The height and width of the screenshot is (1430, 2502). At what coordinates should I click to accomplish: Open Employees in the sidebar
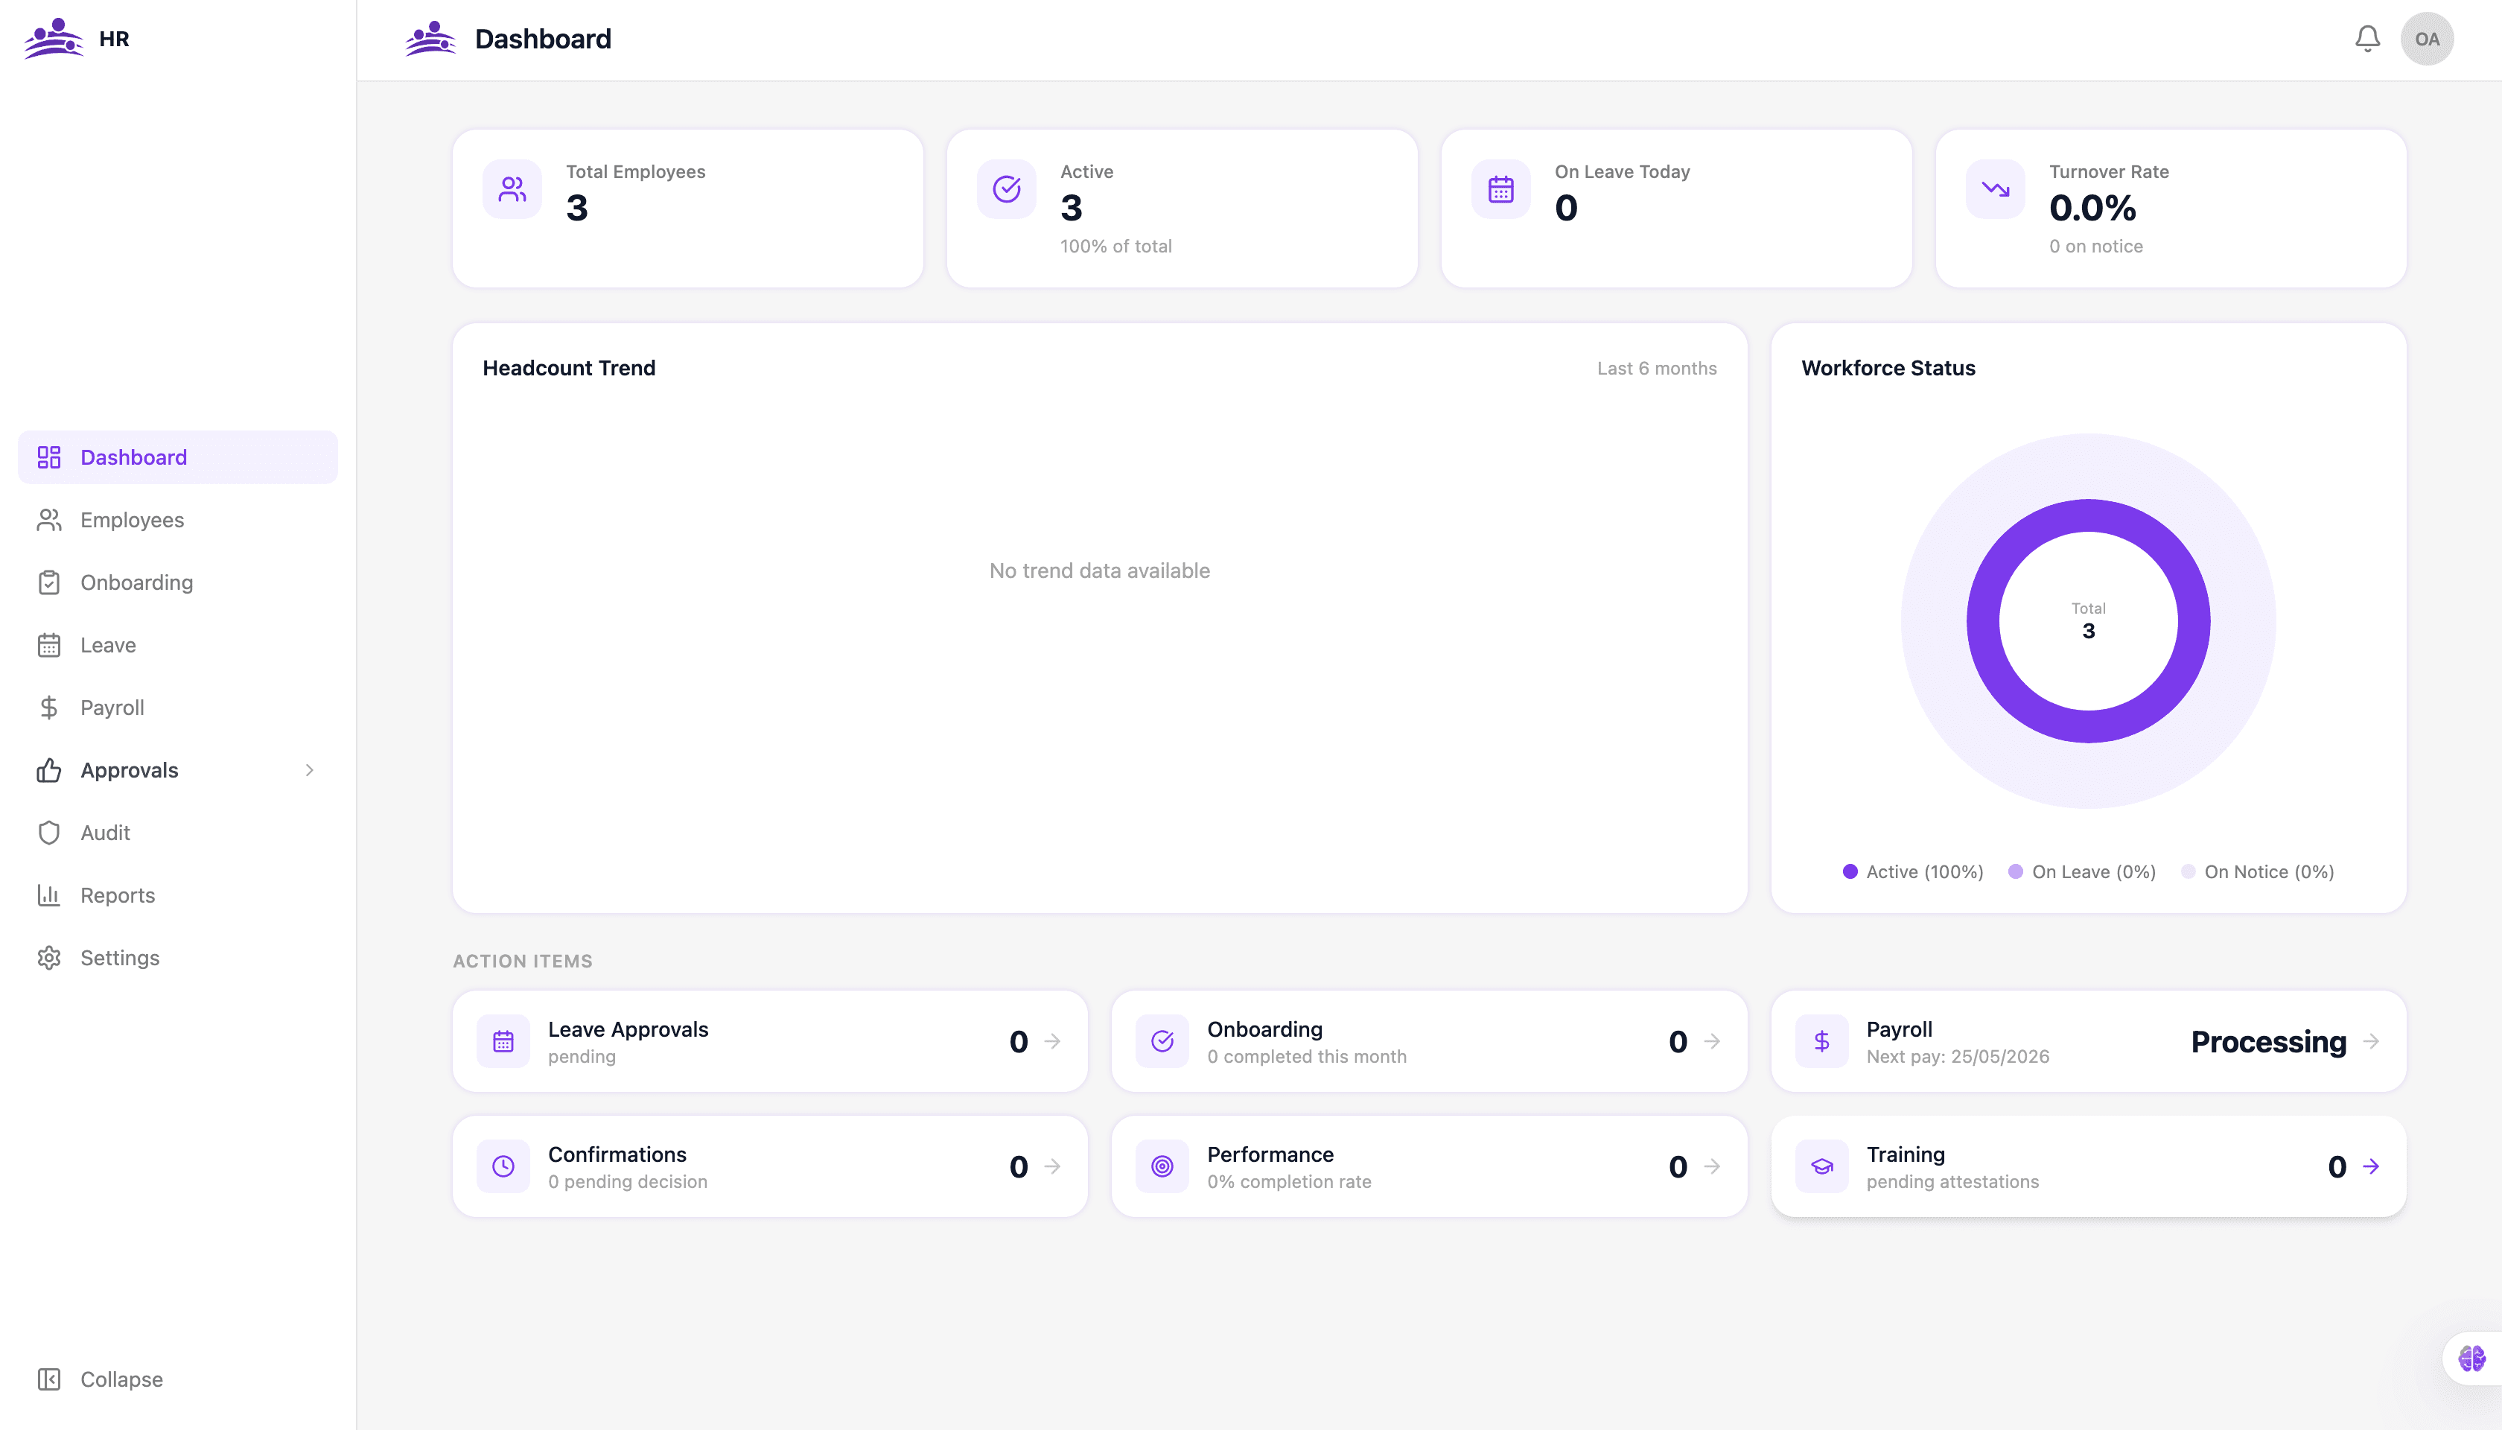tap(178, 520)
